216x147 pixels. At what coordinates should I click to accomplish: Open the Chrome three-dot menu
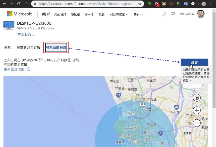(211, 4)
